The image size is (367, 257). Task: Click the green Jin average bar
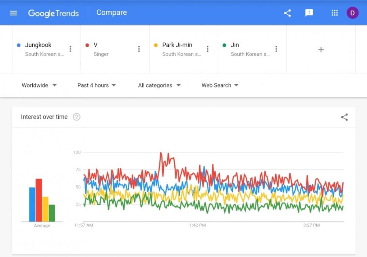[x=52, y=213]
